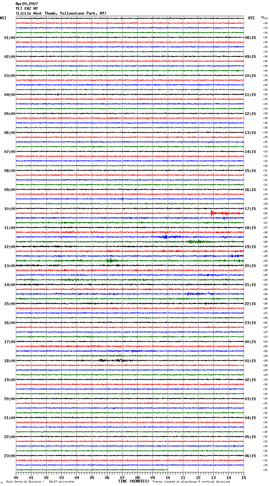Select the '07:00' MST time label
Viewport: 269px width, 486px height.
coord(10,152)
